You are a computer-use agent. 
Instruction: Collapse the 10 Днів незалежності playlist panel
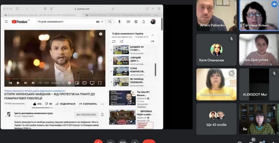pos(152,35)
